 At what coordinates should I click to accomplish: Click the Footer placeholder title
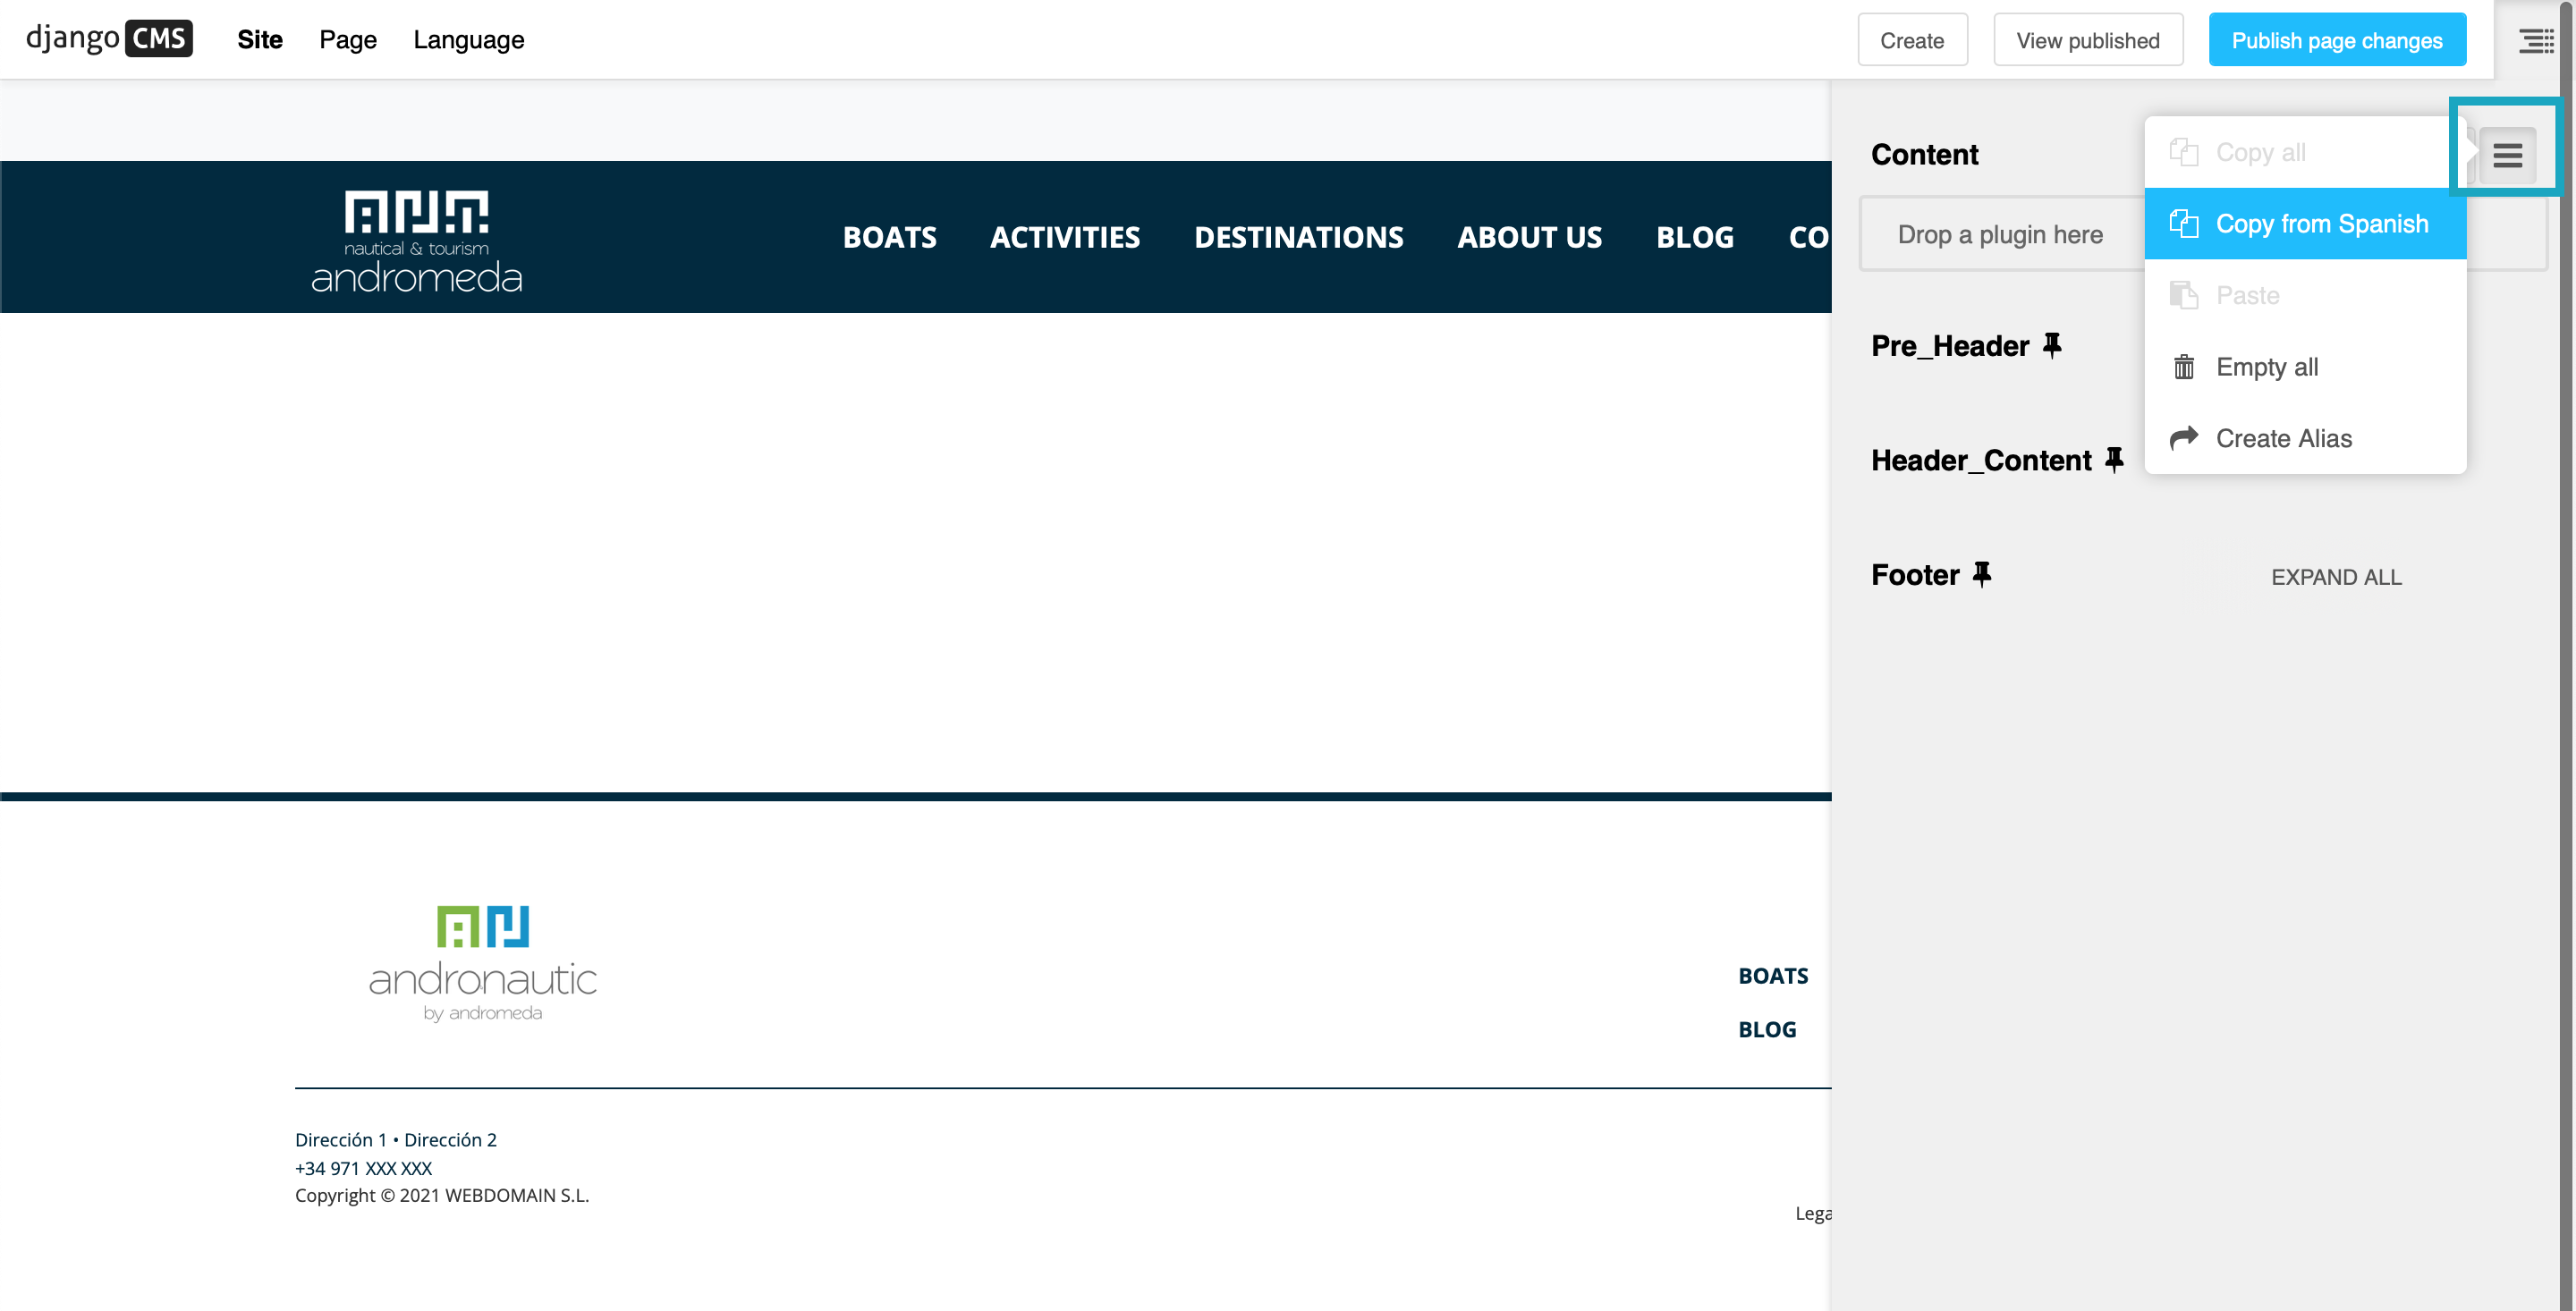1915,574
